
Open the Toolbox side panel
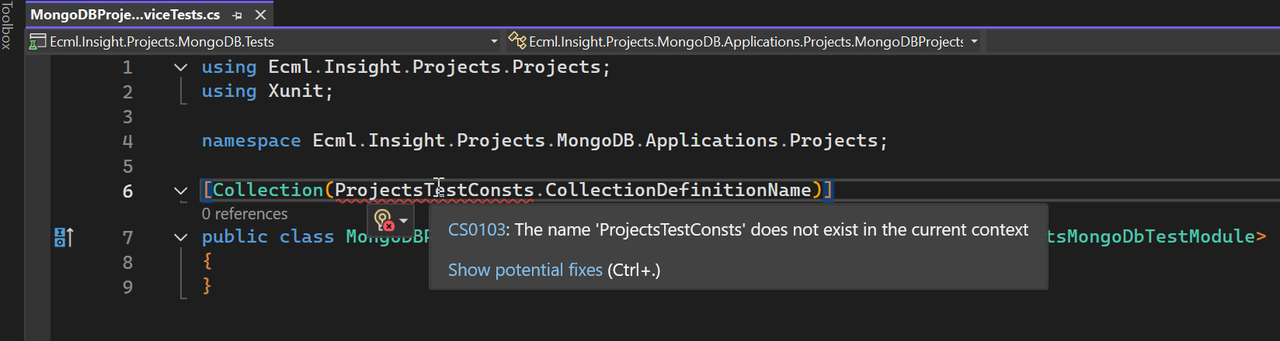(7, 25)
